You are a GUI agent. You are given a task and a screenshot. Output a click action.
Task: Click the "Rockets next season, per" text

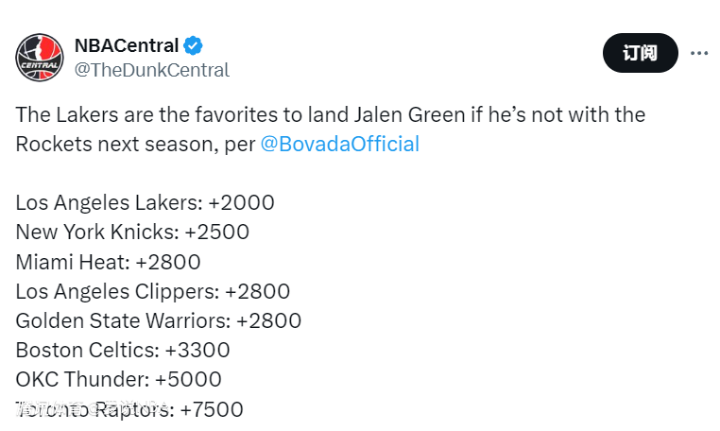[134, 145]
